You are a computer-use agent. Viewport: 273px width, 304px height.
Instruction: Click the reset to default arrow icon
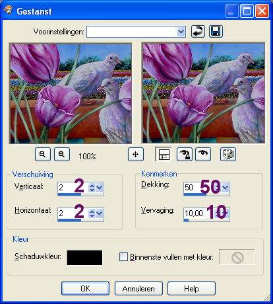[x=198, y=31]
